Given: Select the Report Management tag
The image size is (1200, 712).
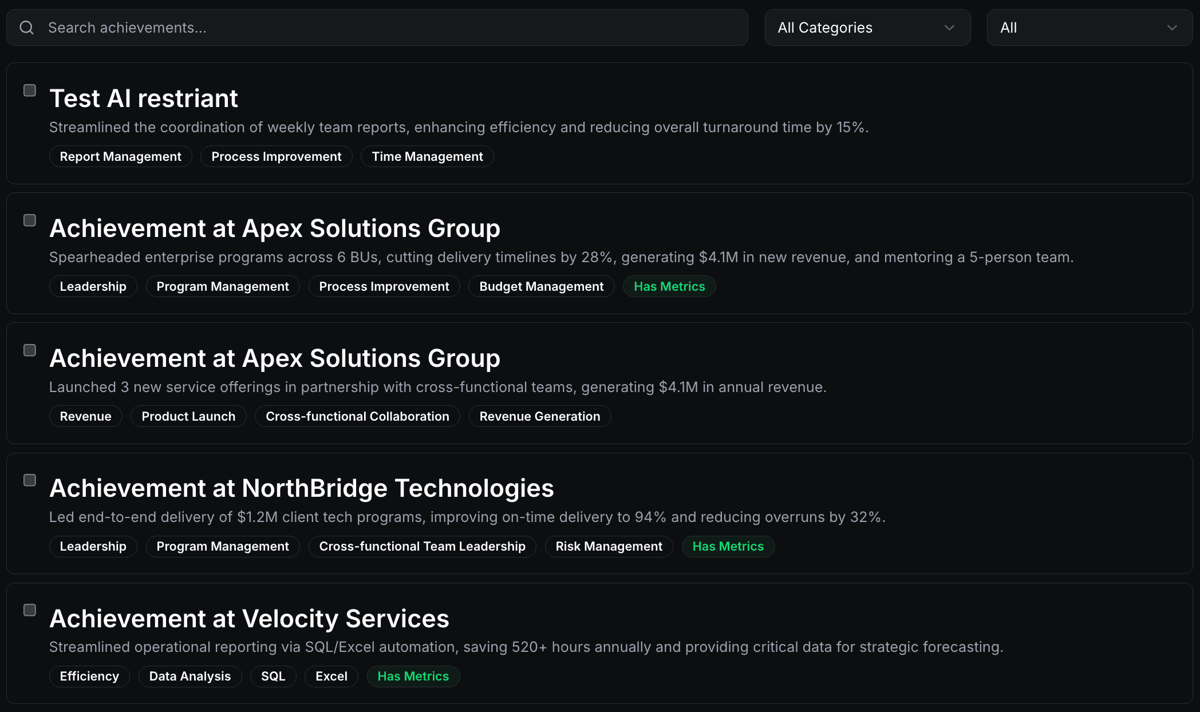Looking at the screenshot, I should click(x=120, y=156).
